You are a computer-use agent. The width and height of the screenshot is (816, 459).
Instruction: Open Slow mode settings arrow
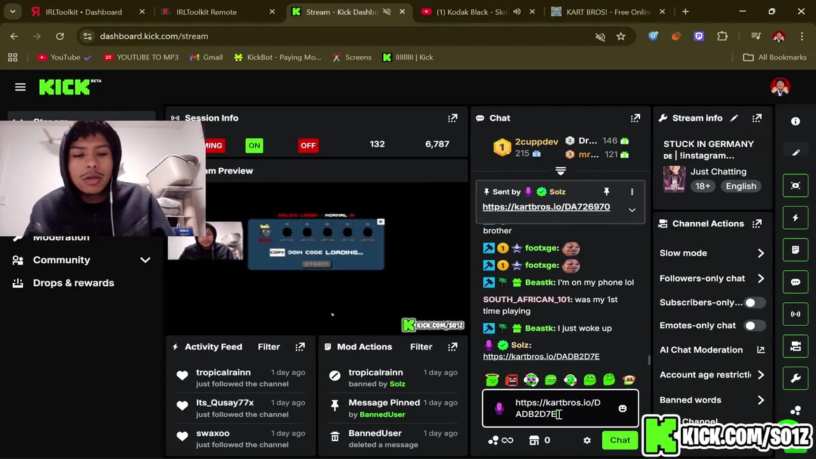[x=761, y=253]
